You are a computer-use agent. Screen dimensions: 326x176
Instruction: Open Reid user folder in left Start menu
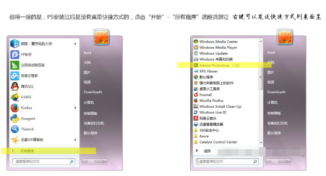[x=87, y=53]
